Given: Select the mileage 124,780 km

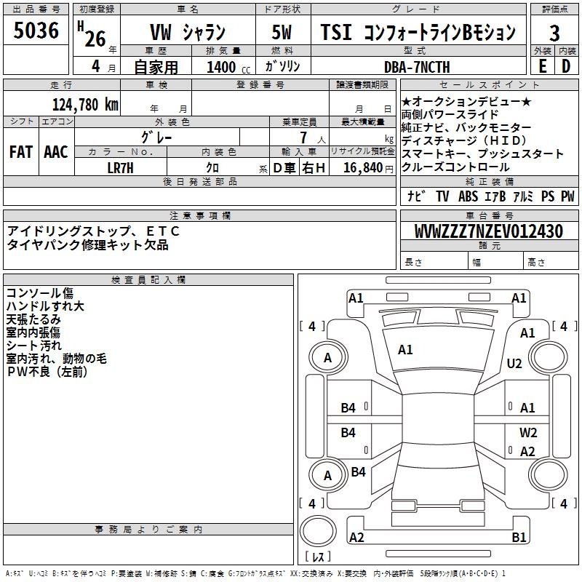Looking at the screenshot, I should coord(85,104).
